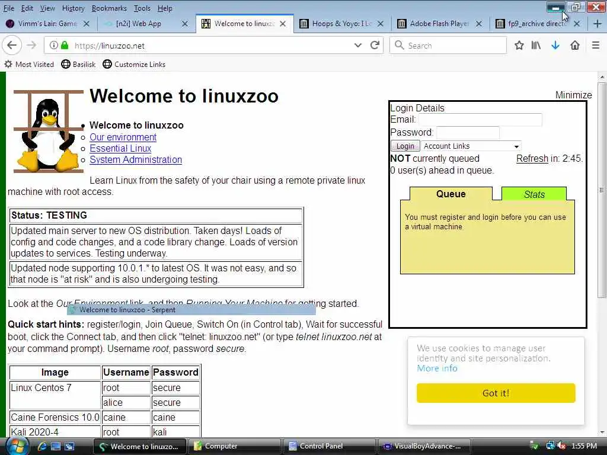Open the Windows Start orb
The image size is (607, 455).
(16, 446)
